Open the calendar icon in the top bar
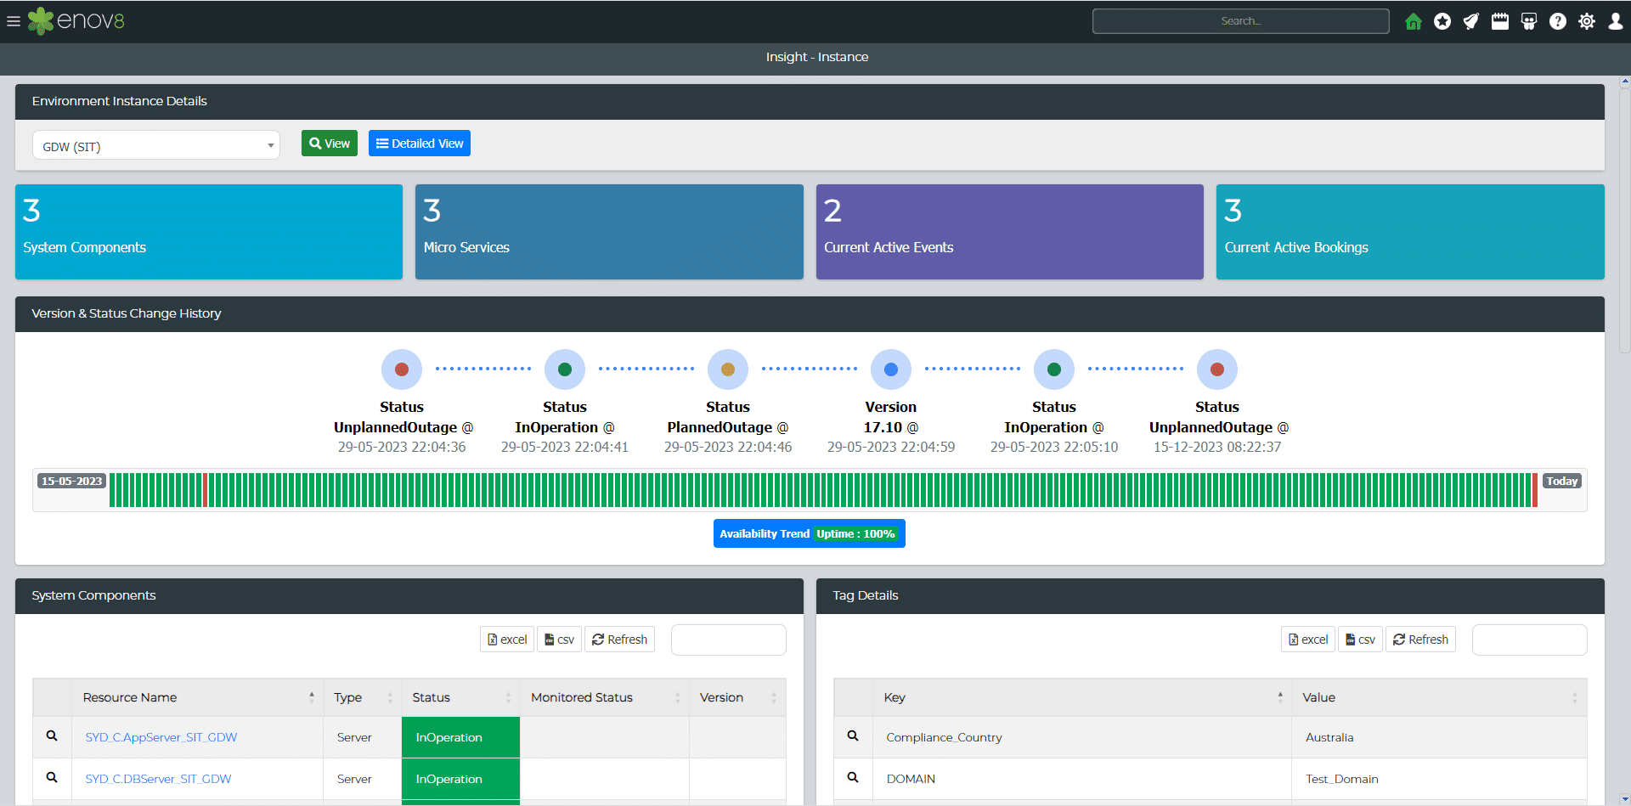 click(x=1500, y=21)
